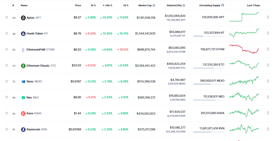276x141 pixels.
Task: Click the Ethereum Classic logo icon
Action: tap(23, 66)
